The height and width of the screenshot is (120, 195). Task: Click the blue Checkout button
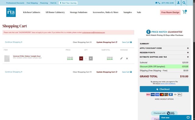click(x=164, y=89)
